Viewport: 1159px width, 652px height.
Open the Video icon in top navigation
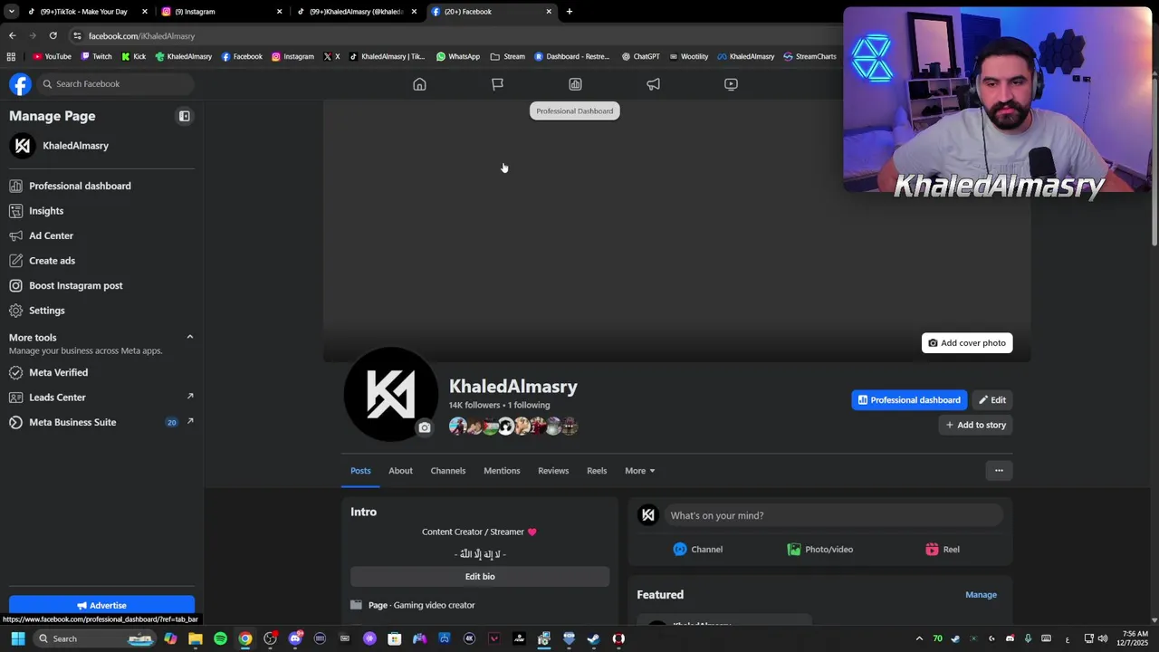[x=731, y=84]
